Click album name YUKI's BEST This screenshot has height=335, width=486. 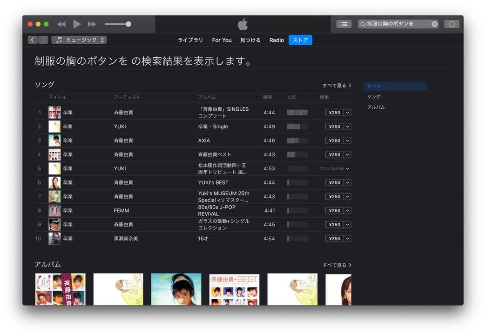(x=213, y=182)
